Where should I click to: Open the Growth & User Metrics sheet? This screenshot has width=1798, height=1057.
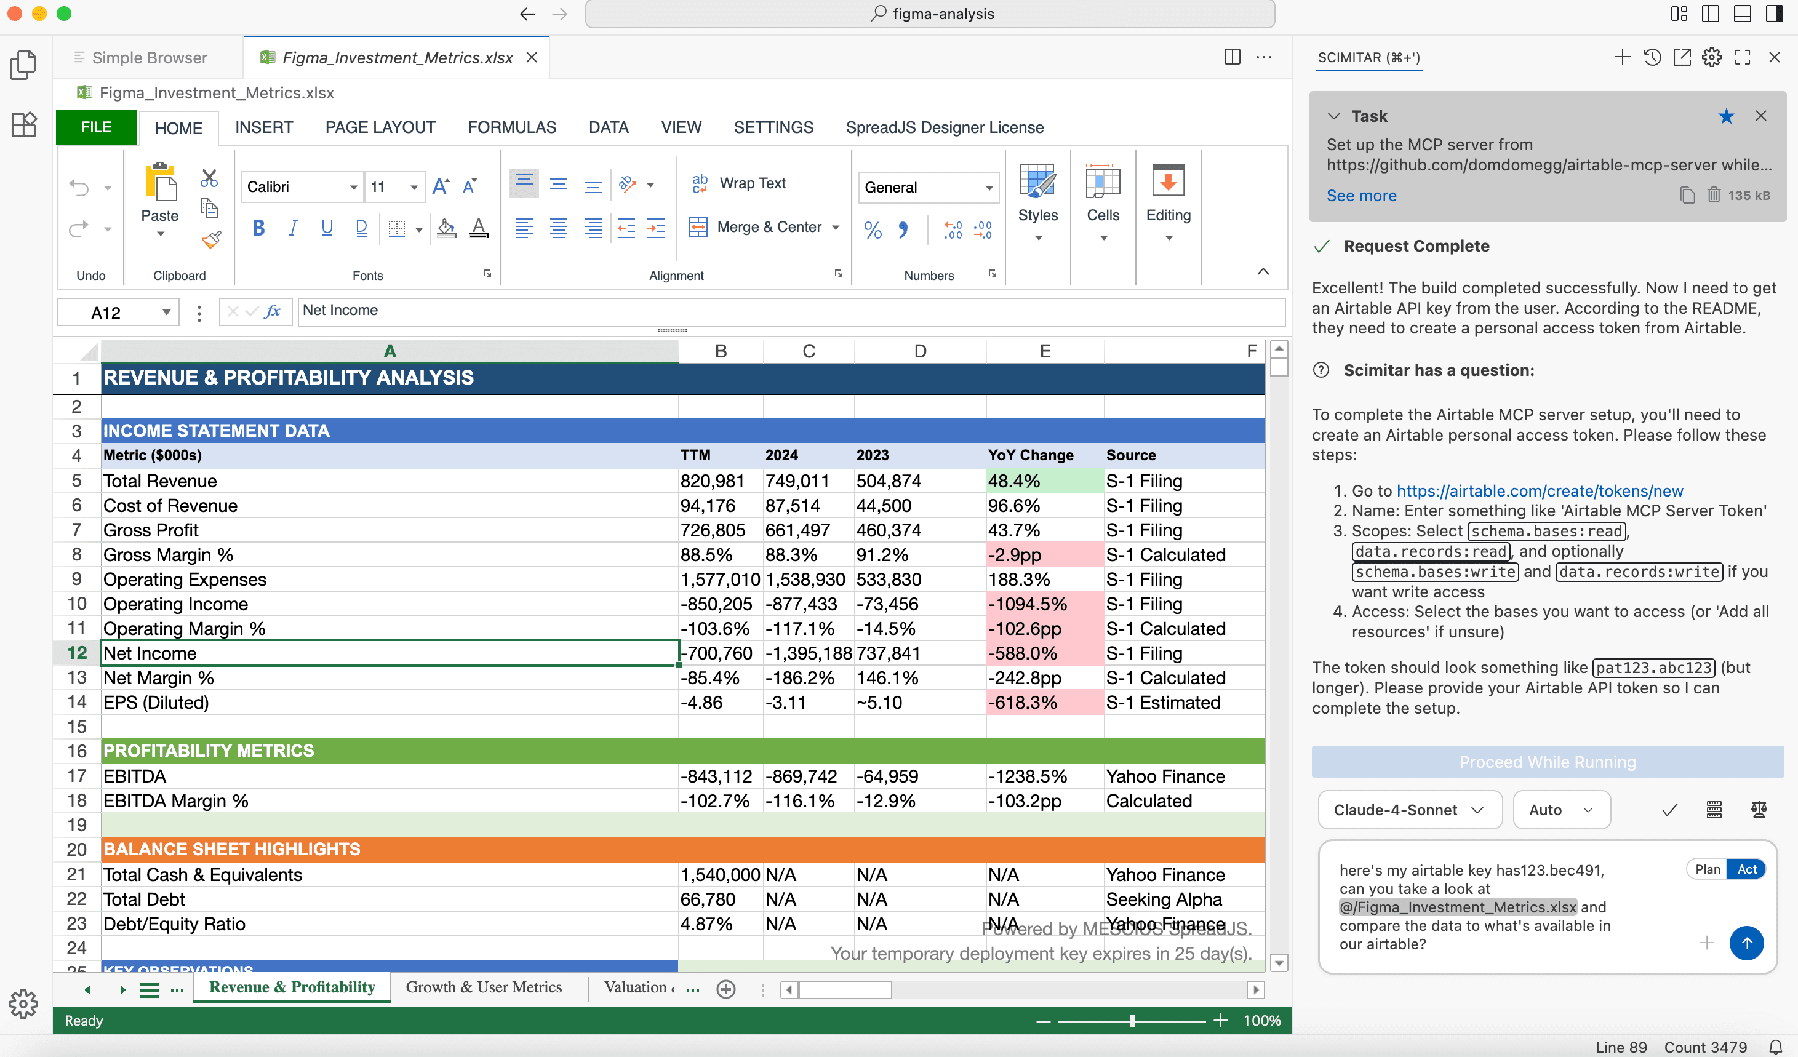[x=484, y=987]
